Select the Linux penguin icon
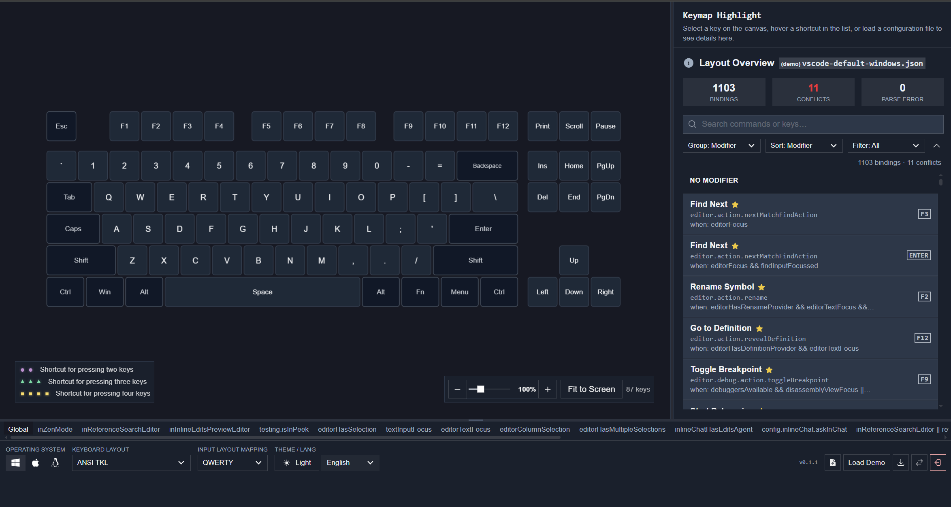Image resolution: width=951 pixels, height=507 pixels. (x=55, y=462)
